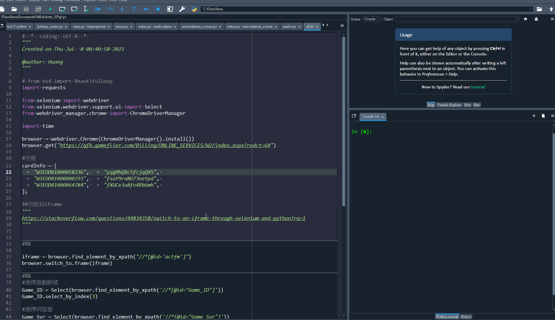Stop debugging with the blue square icon
This screenshot has height=320, width=555.
click(158, 9)
